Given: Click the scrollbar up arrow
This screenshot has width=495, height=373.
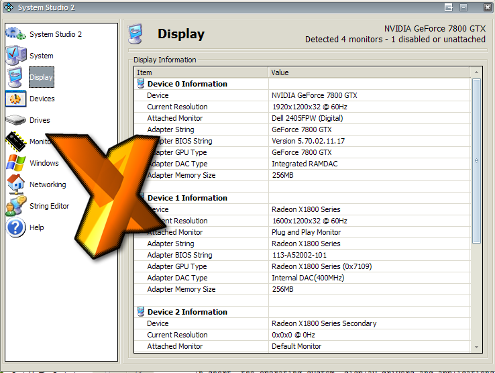Looking at the screenshot, I should click(x=476, y=72).
